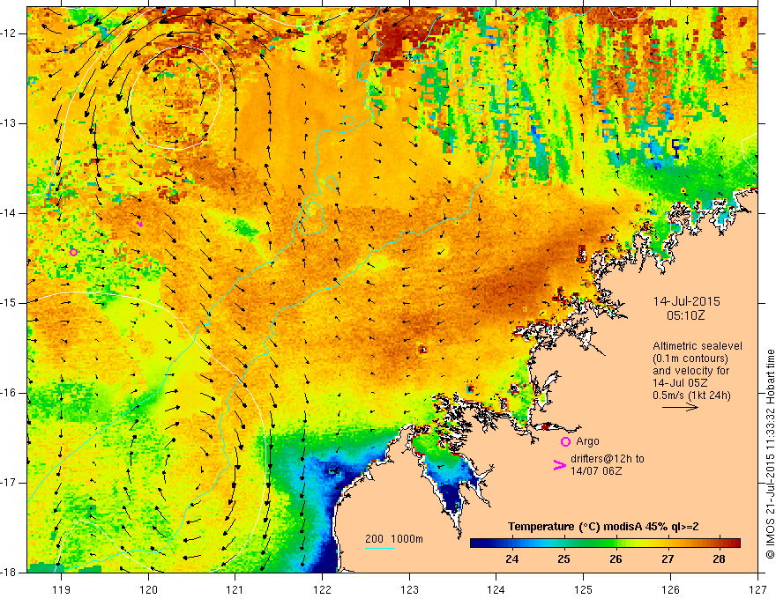The width and height of the screenshot is (776, 599).
Task: Click the '121' longitude axis label
Action: 235,589
